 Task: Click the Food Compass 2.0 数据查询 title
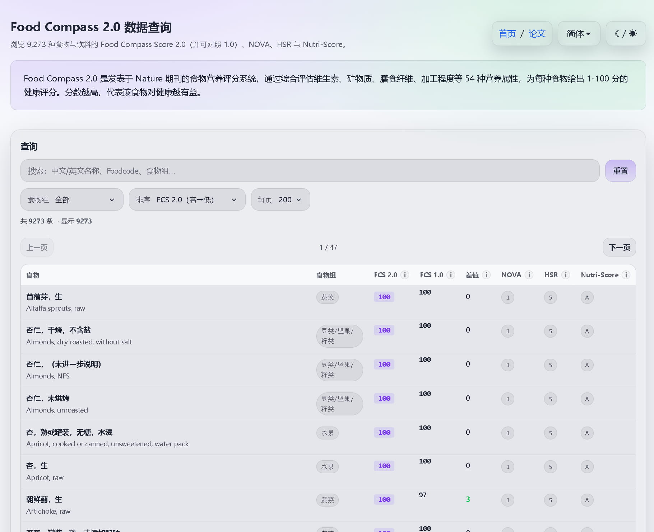(x=91, y=27)
